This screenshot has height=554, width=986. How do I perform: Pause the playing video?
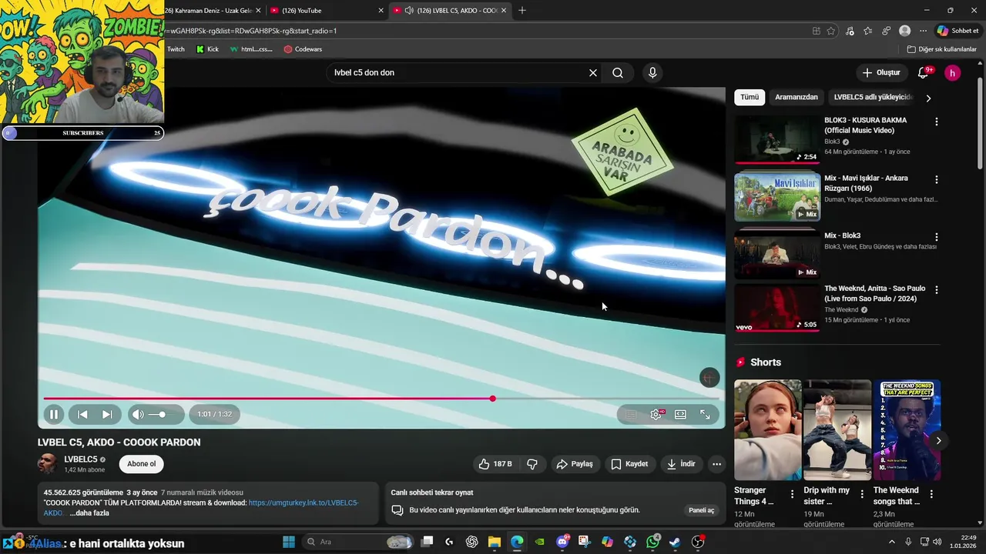[54, 414]
